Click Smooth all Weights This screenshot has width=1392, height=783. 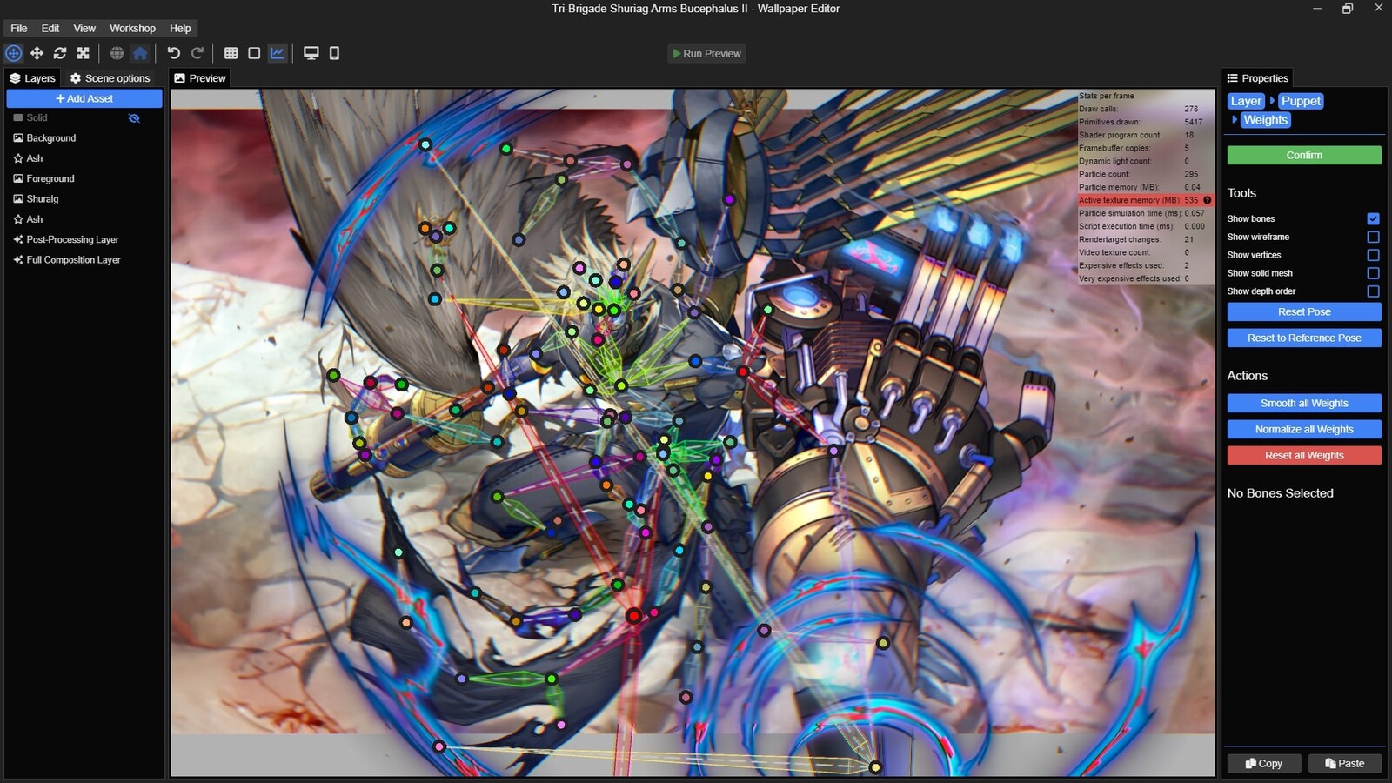pyautogui.click(x=1304, y=403)
